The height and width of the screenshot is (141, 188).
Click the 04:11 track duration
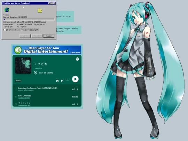tap(75, 104)
